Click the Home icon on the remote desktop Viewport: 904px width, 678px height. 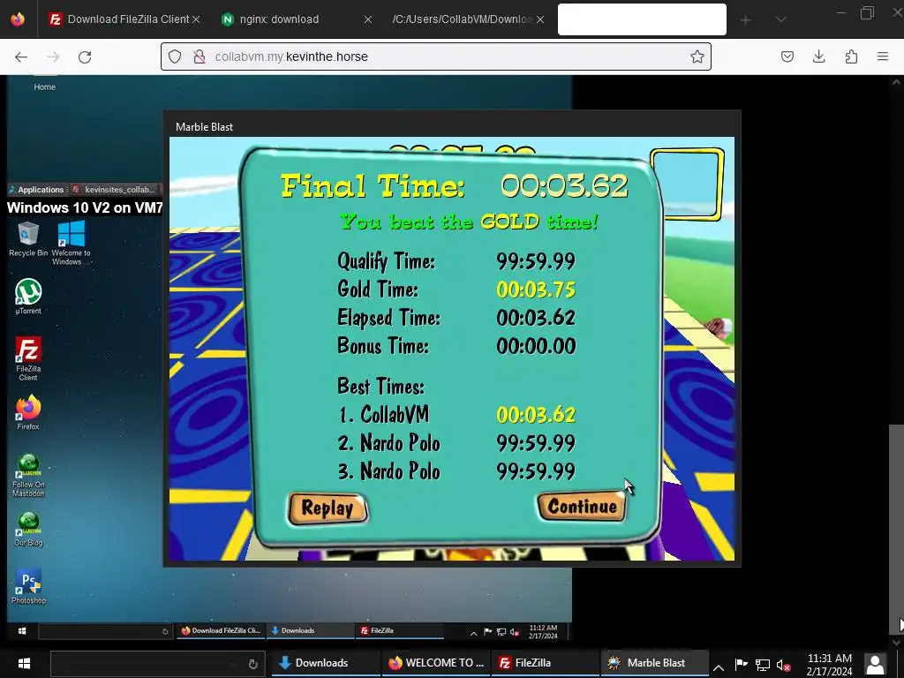[x=44, y=84]
